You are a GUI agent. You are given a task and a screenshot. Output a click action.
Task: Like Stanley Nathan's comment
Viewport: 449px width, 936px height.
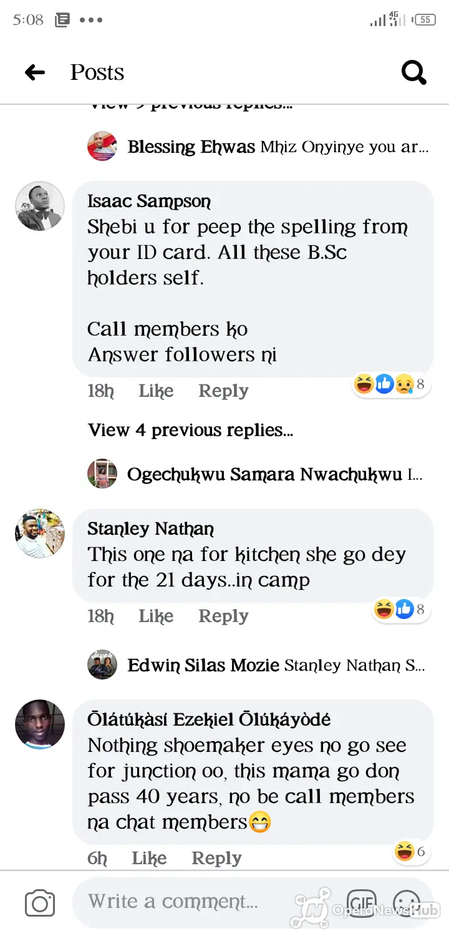tap(156, 616)
